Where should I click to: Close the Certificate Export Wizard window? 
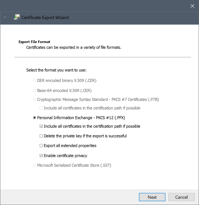(192, 6)
